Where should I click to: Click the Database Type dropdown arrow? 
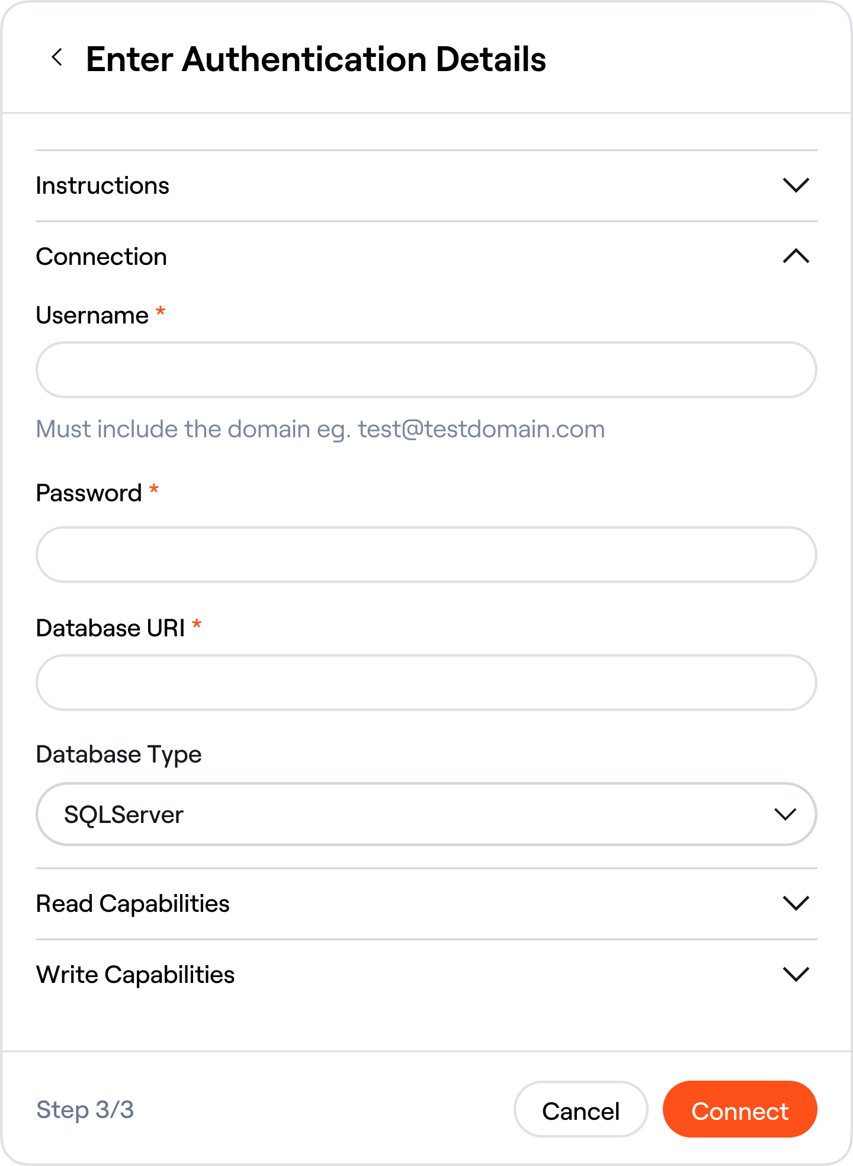(x=785, y=815)
